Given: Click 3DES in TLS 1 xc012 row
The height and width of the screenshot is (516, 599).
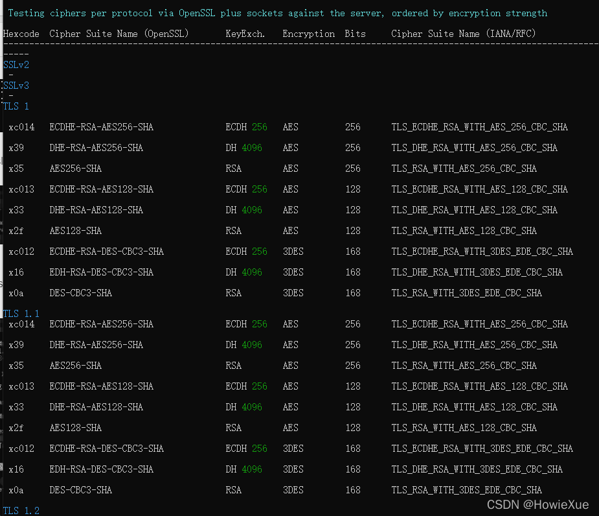Looking at the screenshot, I should [293, 252].
